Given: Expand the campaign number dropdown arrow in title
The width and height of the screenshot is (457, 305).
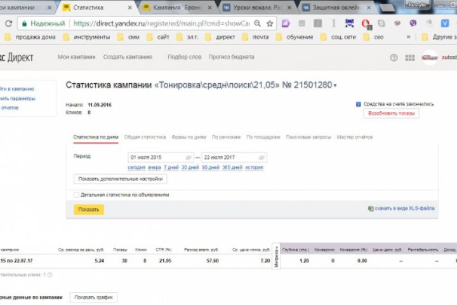Looking at the screenshot, I should [x=335, y=86].
